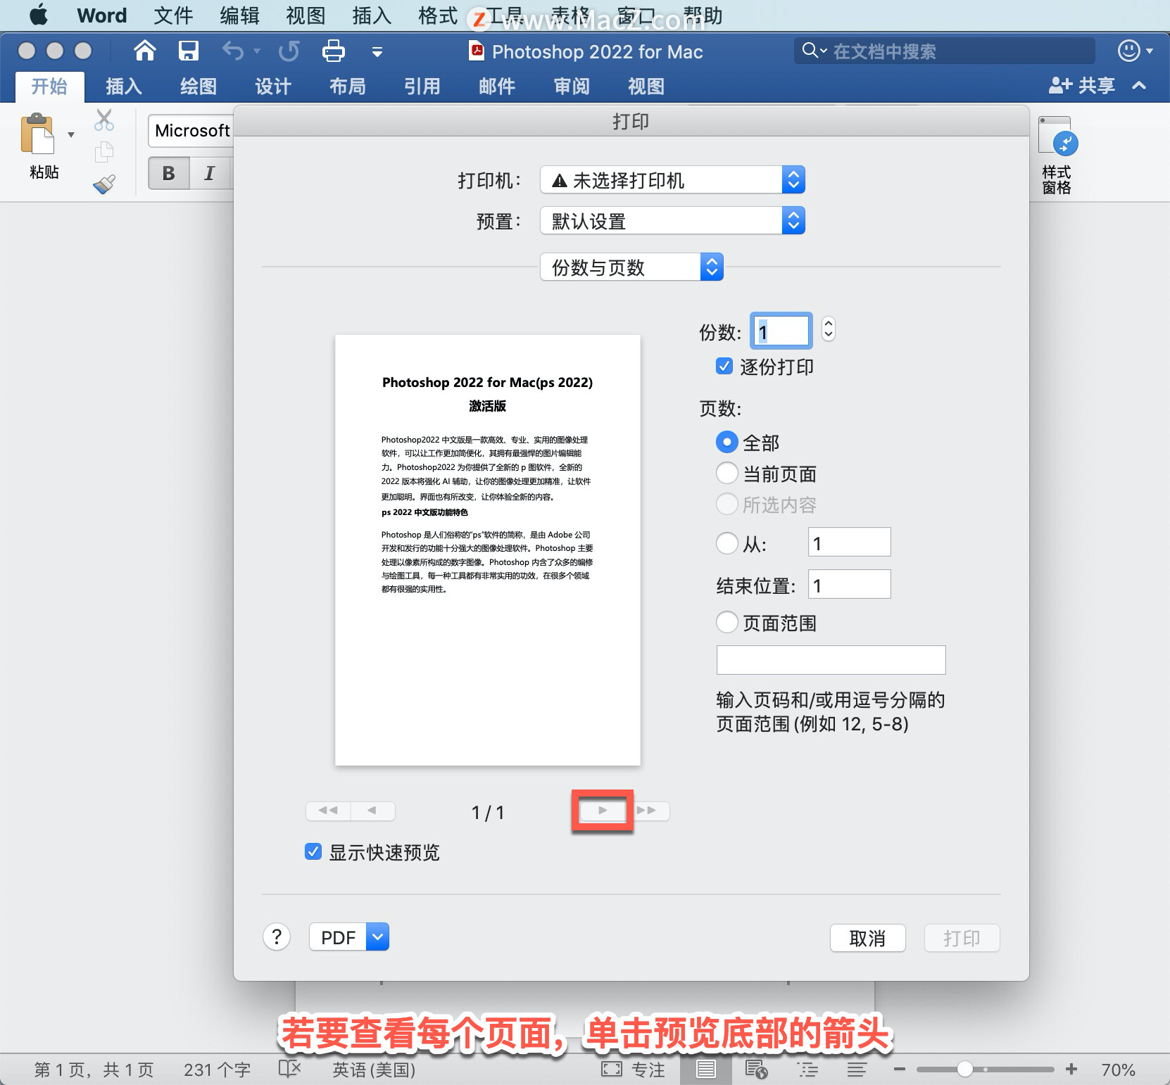Open the Apple menu
1170x1085 pixels.
pyautogui.click(x=39, y=15)
